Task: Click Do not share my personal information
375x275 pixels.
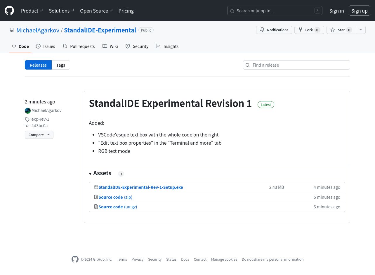Action: (272, 259)
